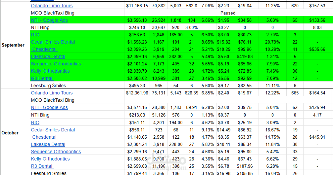Select cell with $1,598.23
The height and width of the screenshot is (175, 333).
[x=137, y=42]
